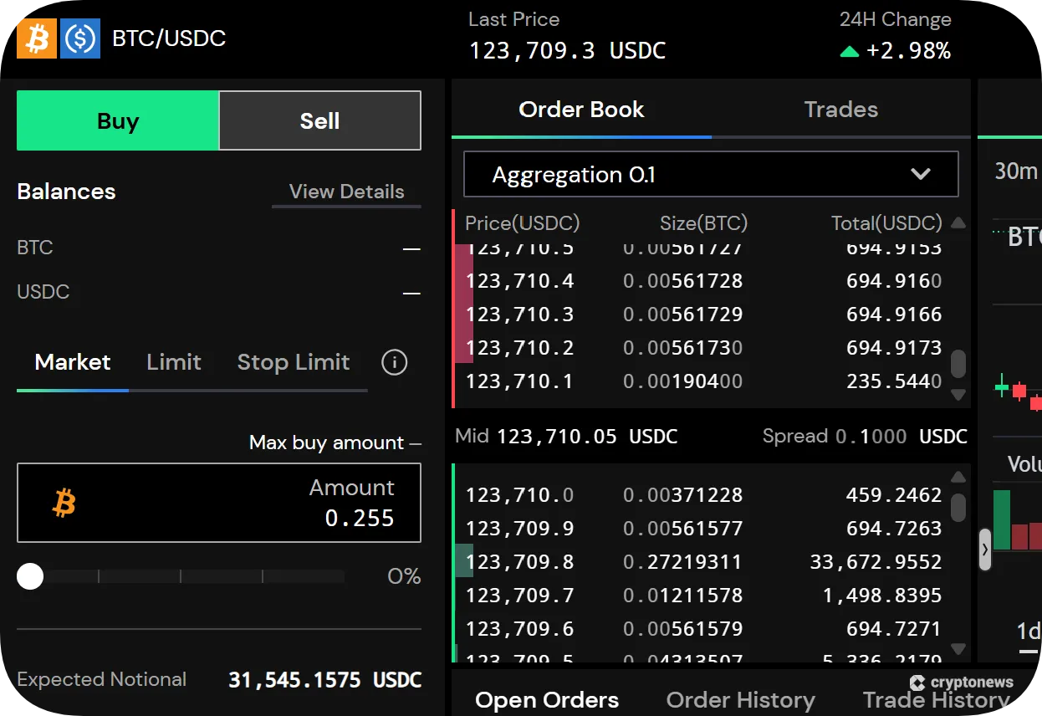Screen dimensions: 1042x716
Task: Click ask price 123,710.4
Action: pyautogui.click(x=519, y=281)
